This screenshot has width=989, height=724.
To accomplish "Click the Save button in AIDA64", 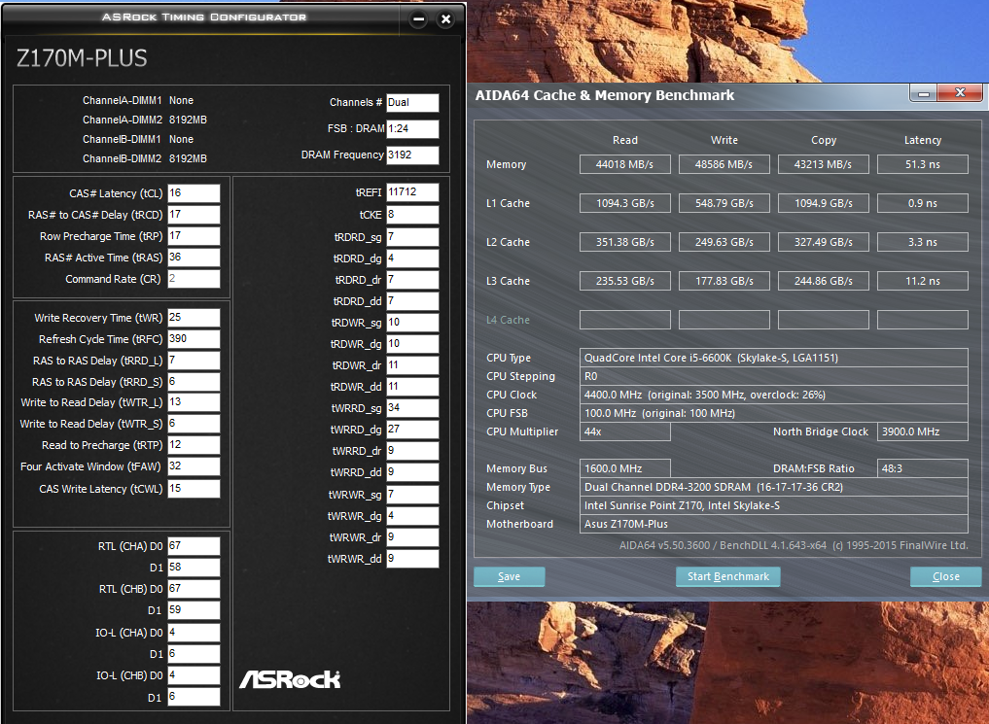I will (509, 576).
